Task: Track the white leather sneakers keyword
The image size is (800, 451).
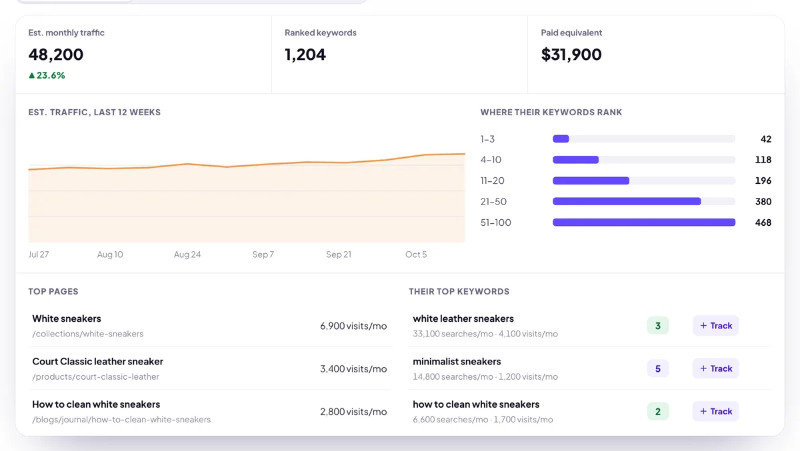Action: 716,326
